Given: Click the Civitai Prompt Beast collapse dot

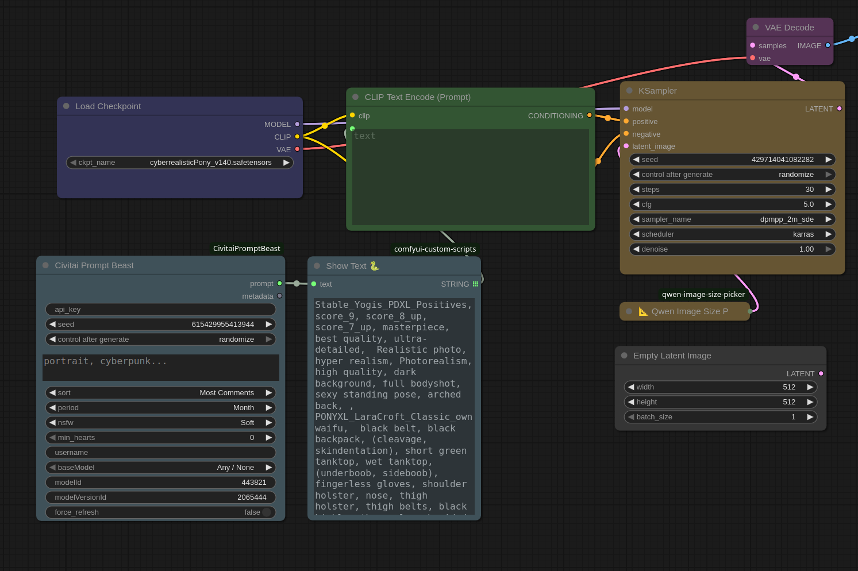Looking at the screenshot, I should [x=45, y=265].
